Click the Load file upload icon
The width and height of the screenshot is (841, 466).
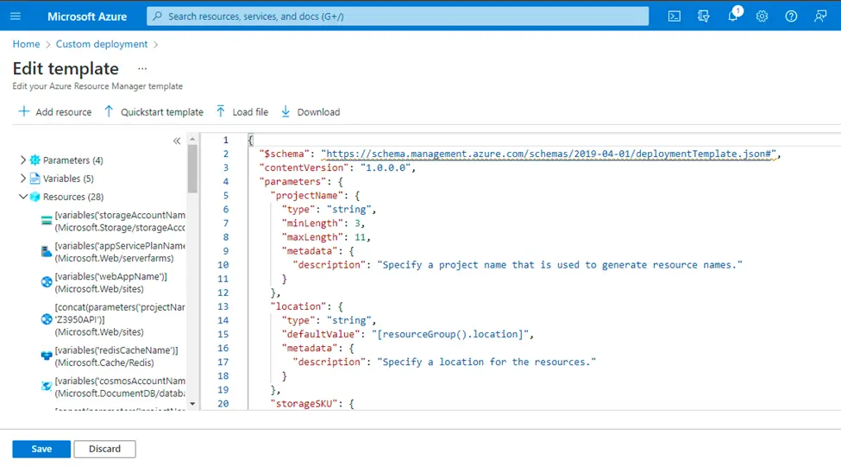click(x=221, y=111)
